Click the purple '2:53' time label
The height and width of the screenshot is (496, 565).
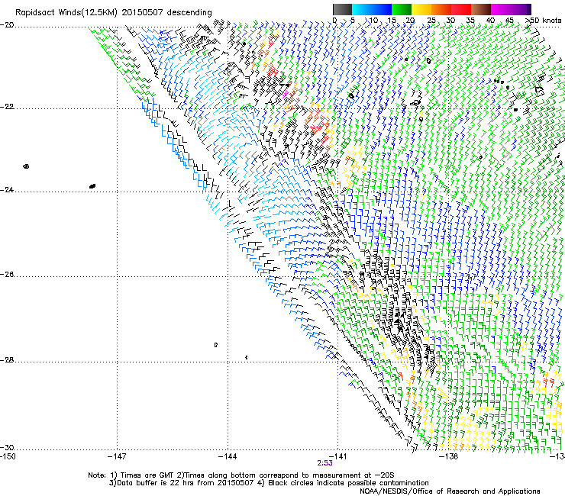324,463
